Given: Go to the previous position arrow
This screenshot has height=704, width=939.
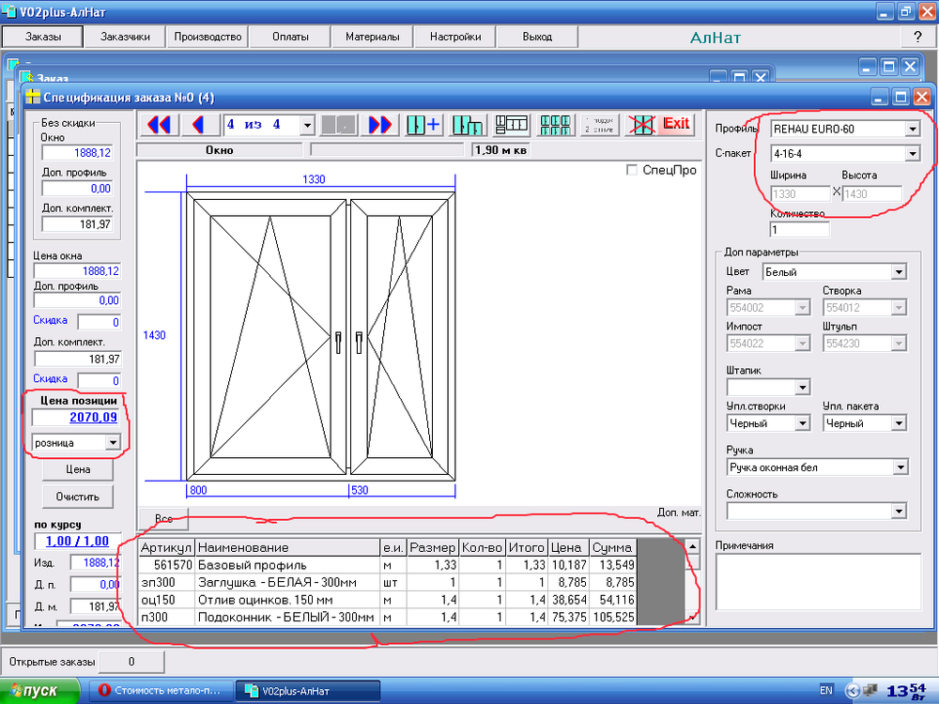Looking at the screenshot, I should pyautogui.click(x=198, y=125).
